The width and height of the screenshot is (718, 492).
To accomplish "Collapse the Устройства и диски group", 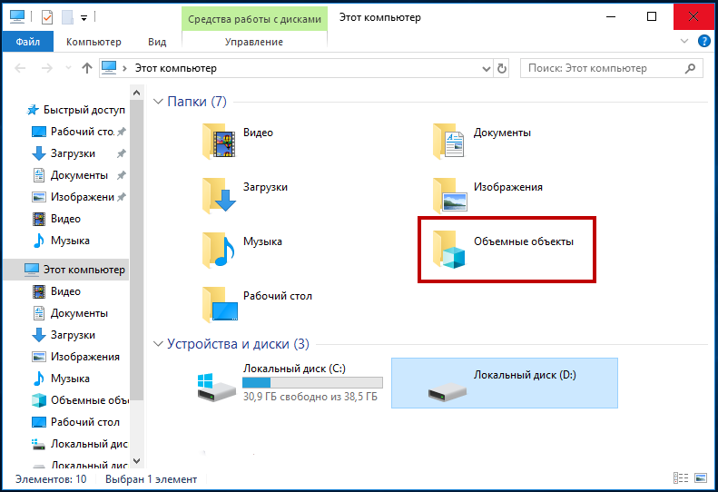I will point(158,344).
